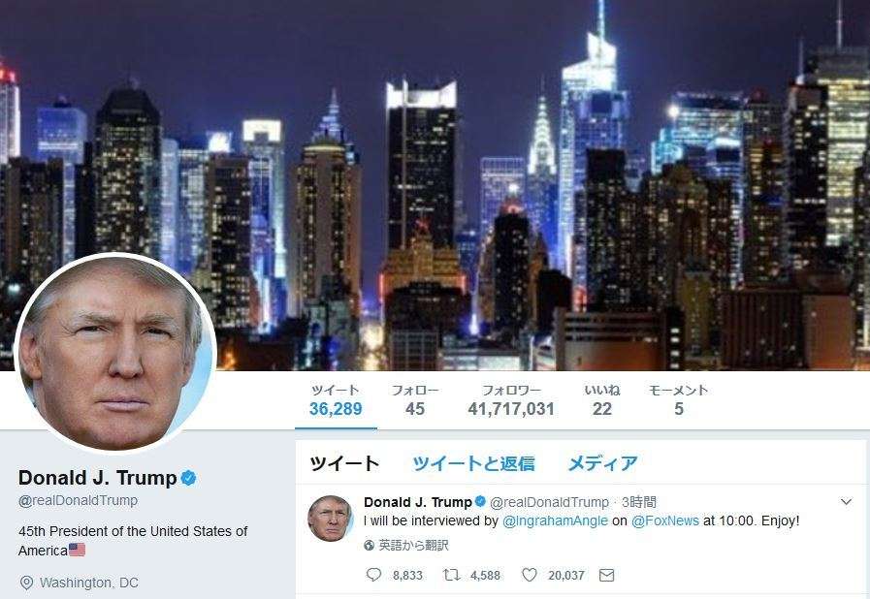This screenshot has height=599, width=870.
Task: Expand the tweet options chevron
Action: coord(846,502)
